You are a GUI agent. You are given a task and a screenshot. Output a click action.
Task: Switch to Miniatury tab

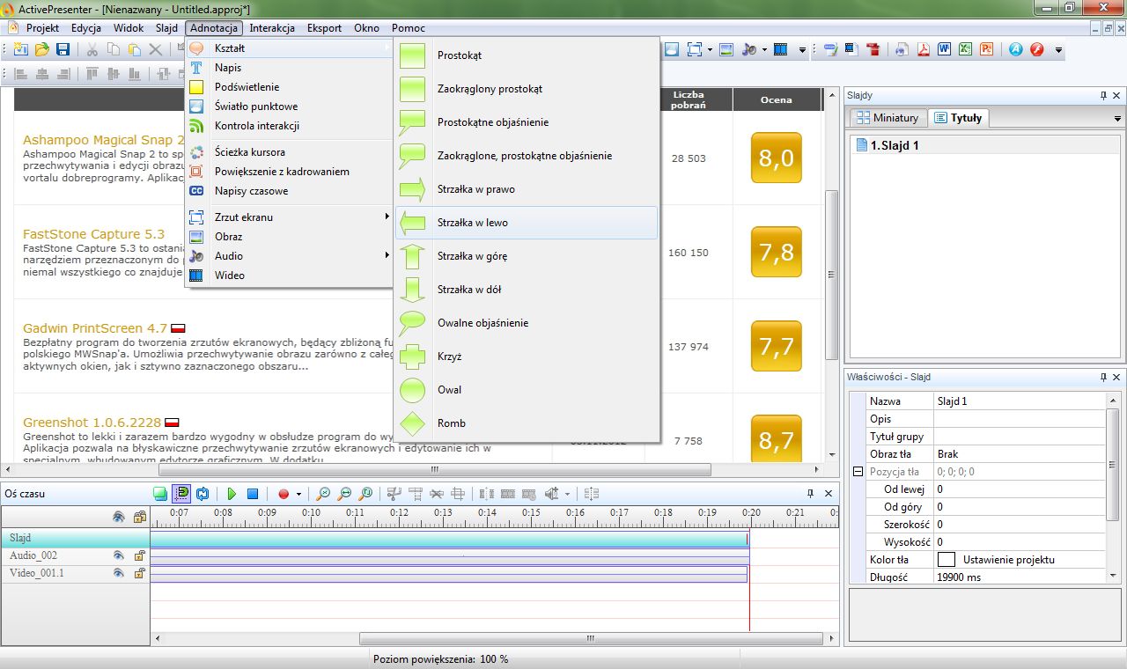887,118
